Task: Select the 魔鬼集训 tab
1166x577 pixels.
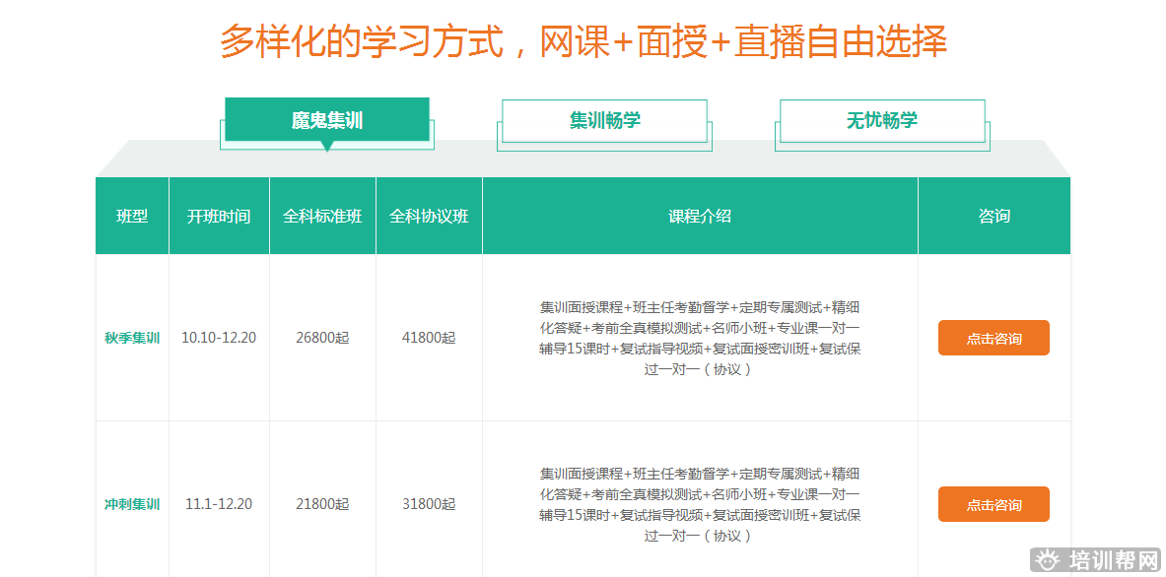Action: tap(327, 120)
